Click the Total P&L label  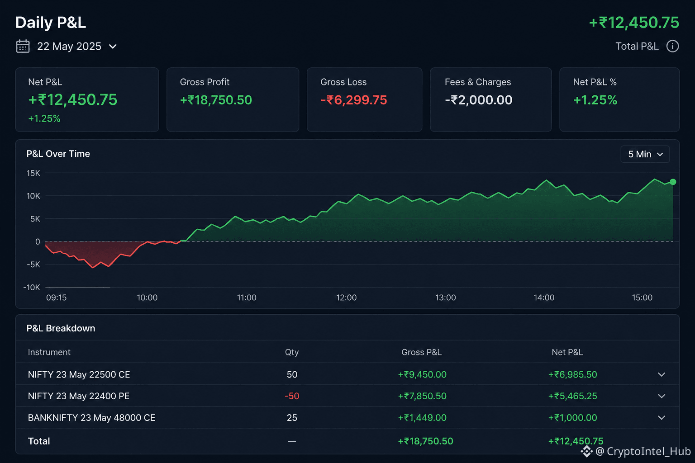coord(637,46)
